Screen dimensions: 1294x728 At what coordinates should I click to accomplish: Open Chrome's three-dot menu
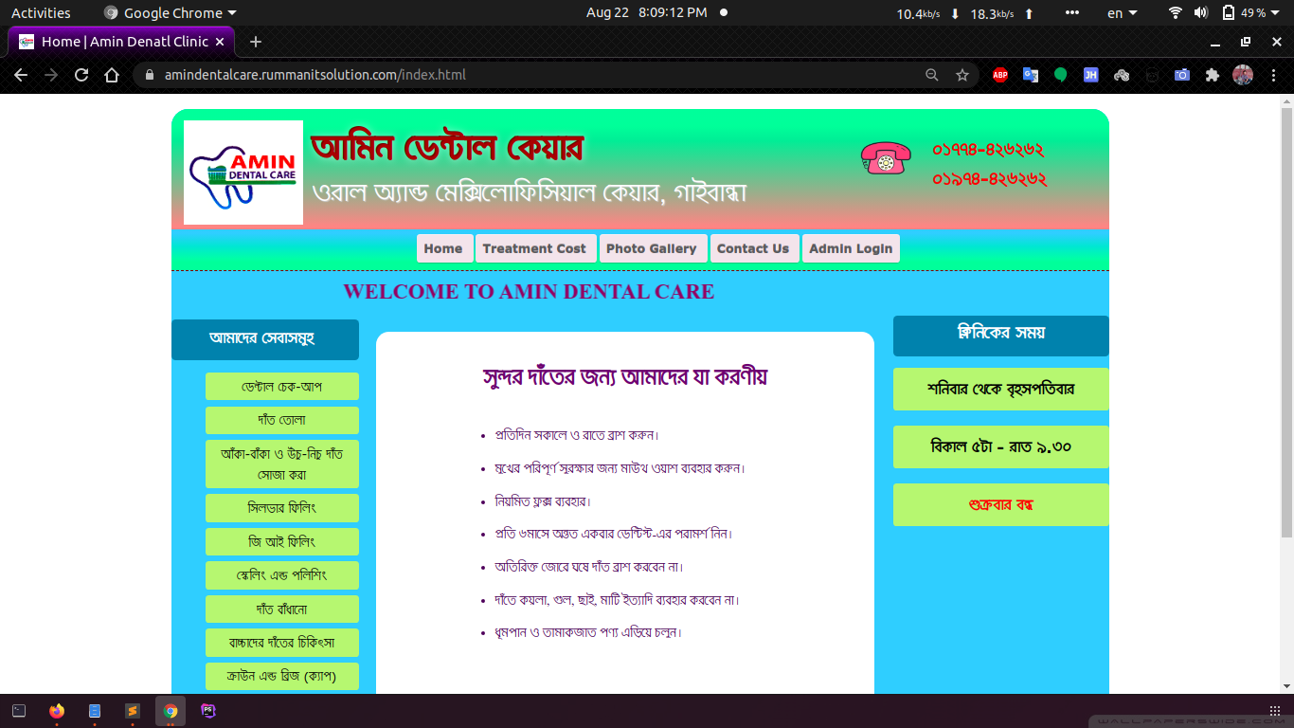1273,75
